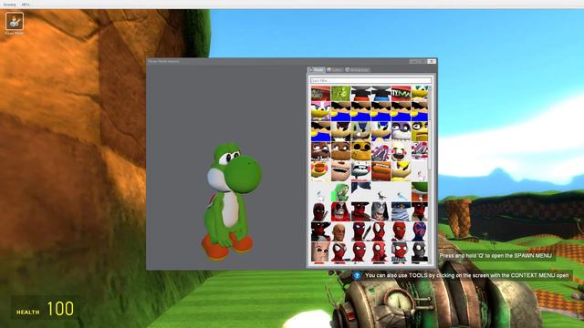Switch to the Bodygroups tab
Image resolution: width=584 pixels, height=328 pixels.
click(357, 69)
